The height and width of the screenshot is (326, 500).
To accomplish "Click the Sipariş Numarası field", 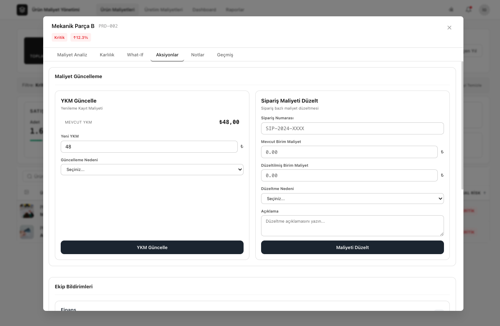I will tap(352, 129).
